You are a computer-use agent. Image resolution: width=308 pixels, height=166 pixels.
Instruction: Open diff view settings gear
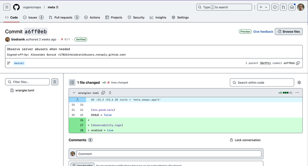point(299,83)
